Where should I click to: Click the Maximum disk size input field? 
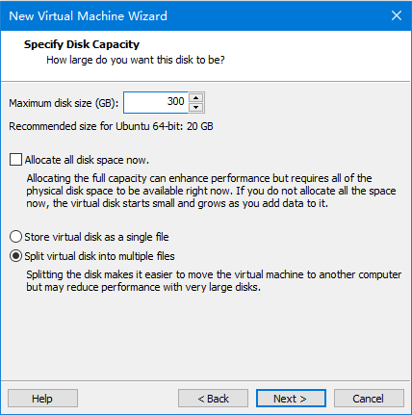pyautogui.click(x=156, y=102)
